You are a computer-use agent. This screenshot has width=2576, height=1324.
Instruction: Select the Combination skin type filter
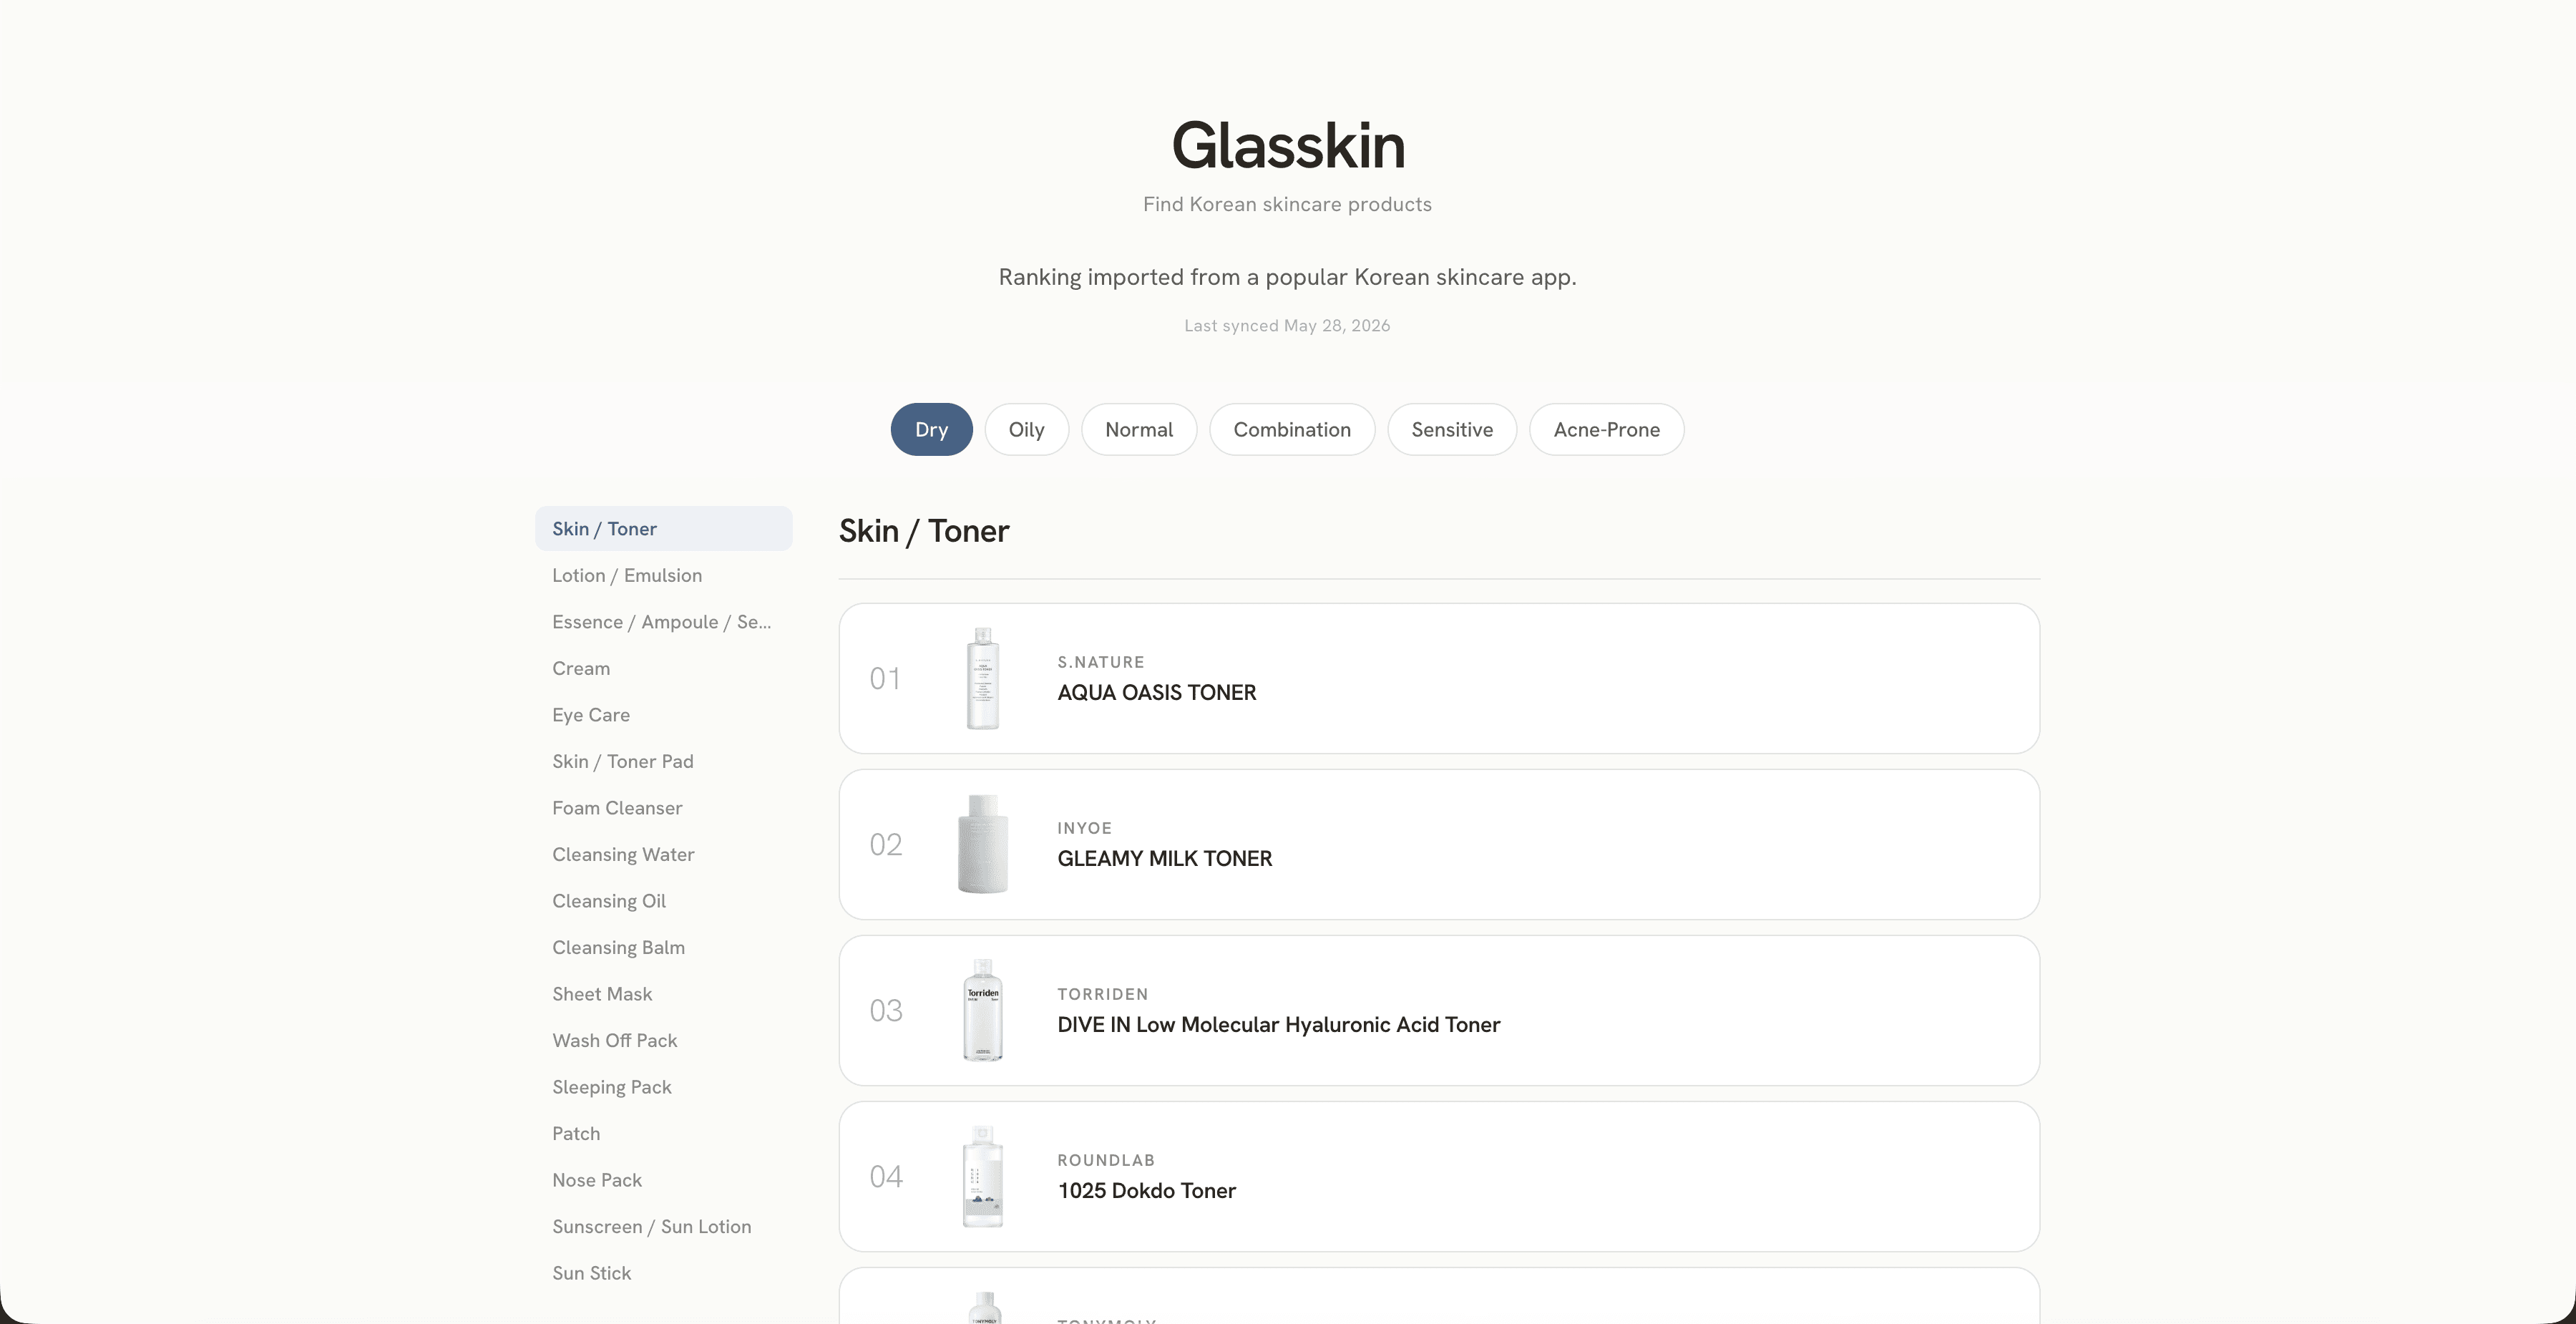click(x=1292, y=429)
